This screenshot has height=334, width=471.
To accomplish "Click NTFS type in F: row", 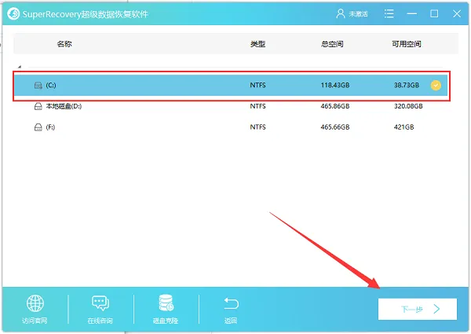I will [257, 127].
